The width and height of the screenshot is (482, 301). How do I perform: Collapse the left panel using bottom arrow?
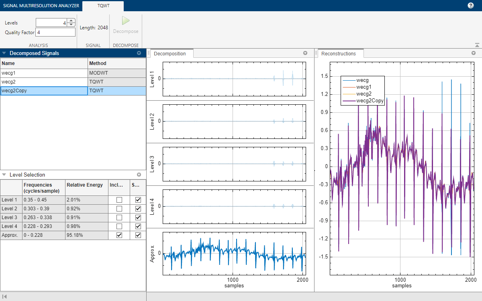click(x=4, y=297)
